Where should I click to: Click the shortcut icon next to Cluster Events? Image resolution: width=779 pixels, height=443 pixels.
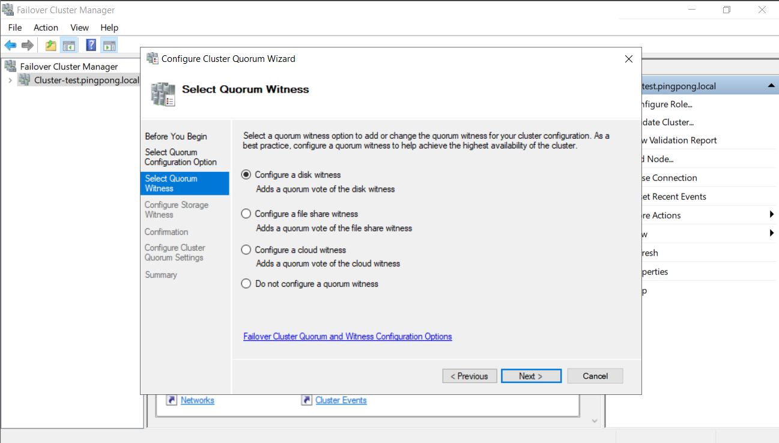pos(306,400)
